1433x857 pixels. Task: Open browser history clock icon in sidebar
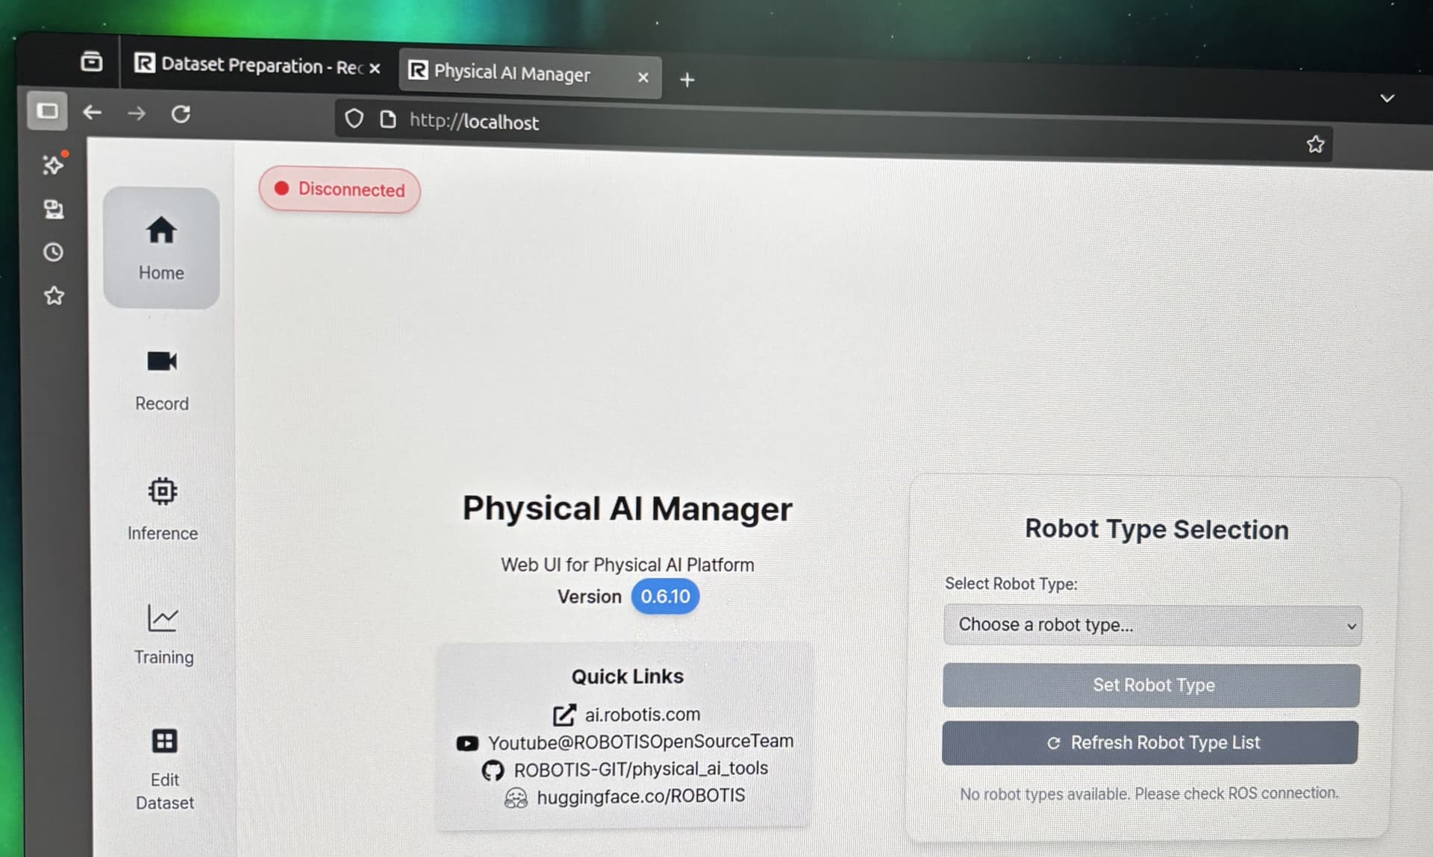(53, 252)
